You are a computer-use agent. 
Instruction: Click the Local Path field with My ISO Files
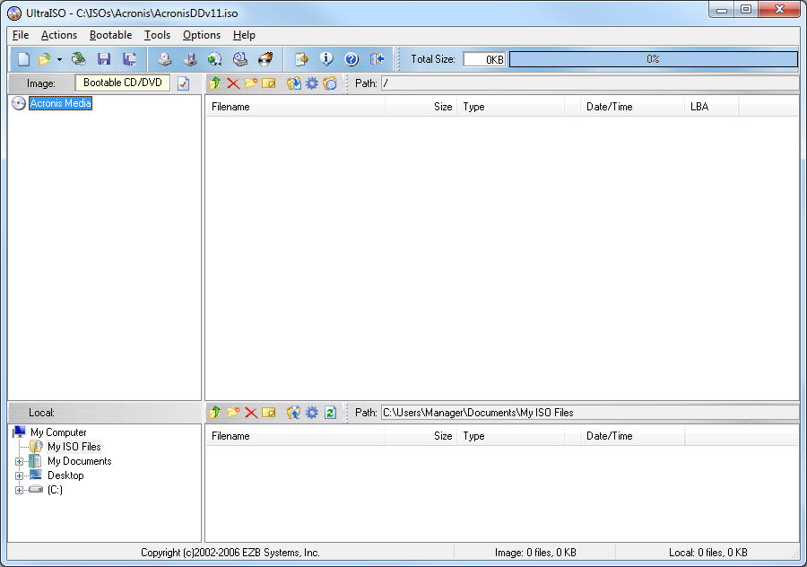coord(590,413)
